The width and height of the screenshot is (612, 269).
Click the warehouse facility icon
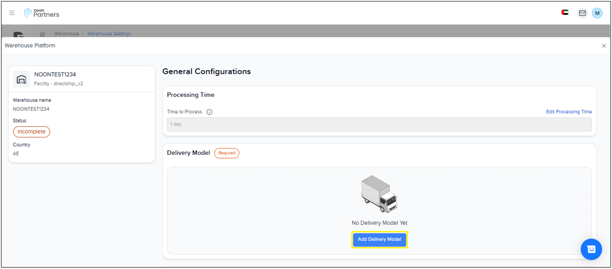tap(21, 79)
